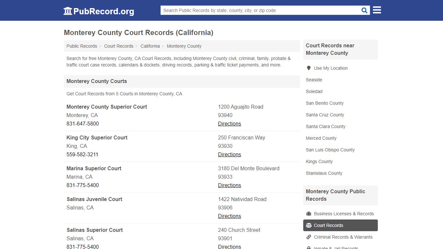This screenshot has width=443, height=249.
Task: Call Marina court phone number
Action: [83, 185]
